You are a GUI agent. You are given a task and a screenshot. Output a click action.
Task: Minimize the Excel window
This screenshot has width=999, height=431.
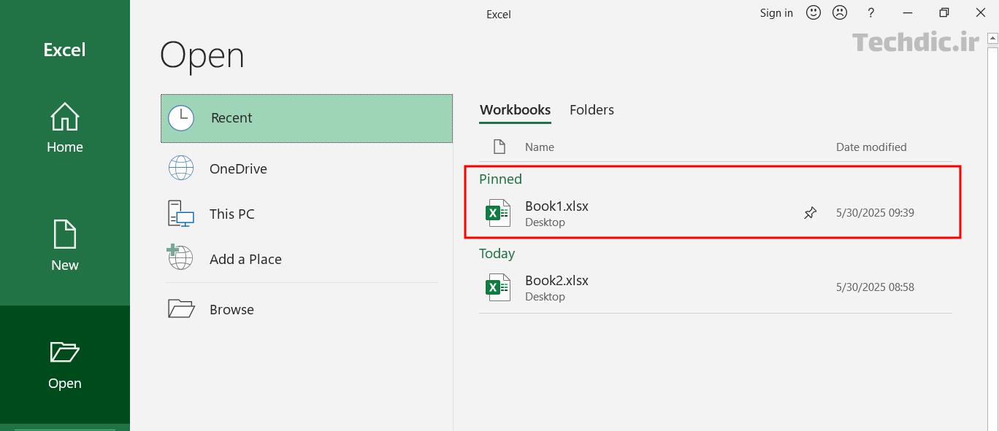[x=908, y=13]
